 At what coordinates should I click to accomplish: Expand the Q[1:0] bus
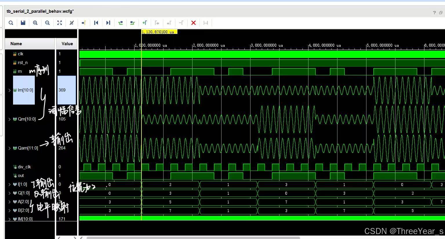(x=9, y=193)
